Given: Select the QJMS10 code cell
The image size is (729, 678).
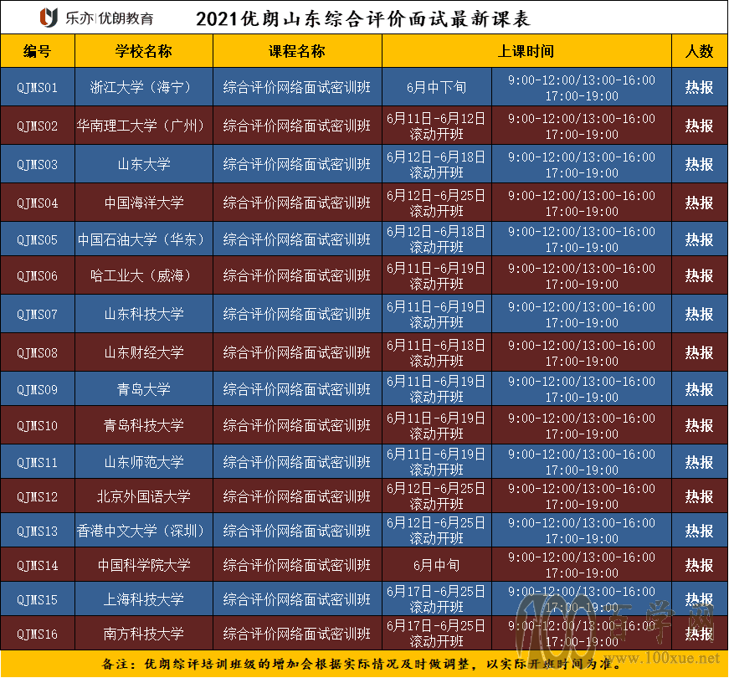Looking at the screenshot, I should [37, 426].
